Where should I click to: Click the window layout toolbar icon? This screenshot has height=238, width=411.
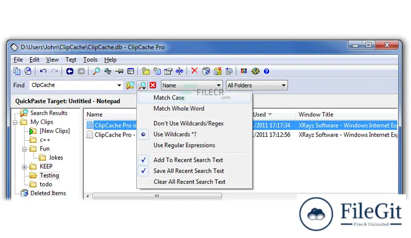(131, 71)
